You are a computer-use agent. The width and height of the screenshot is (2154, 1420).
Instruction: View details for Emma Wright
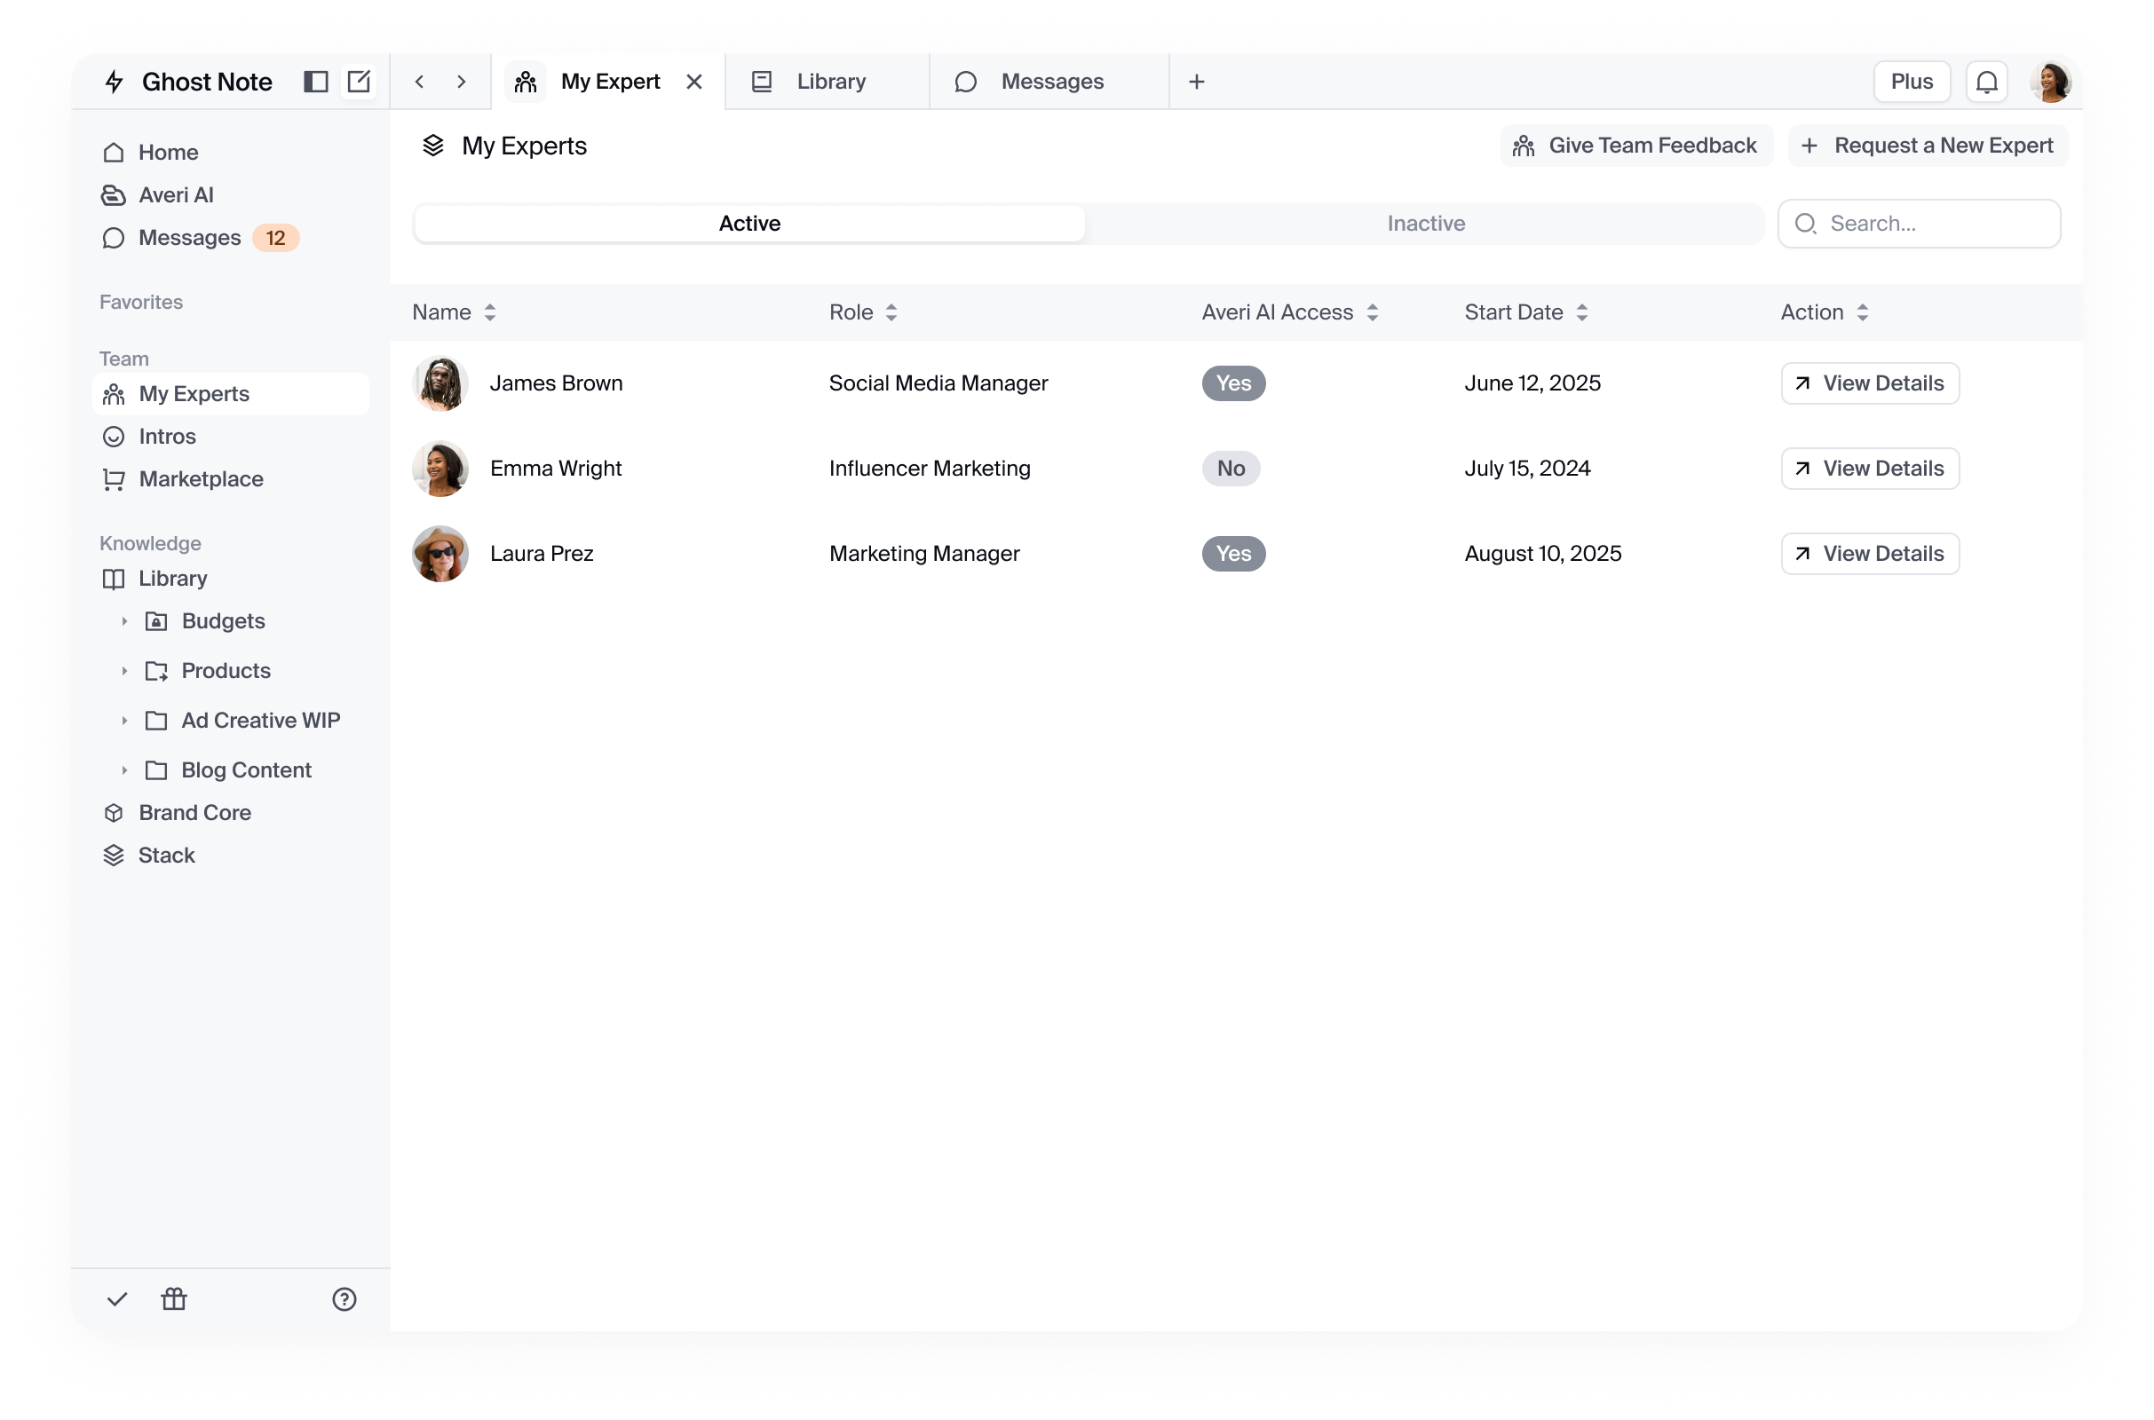coord(1869,469)
